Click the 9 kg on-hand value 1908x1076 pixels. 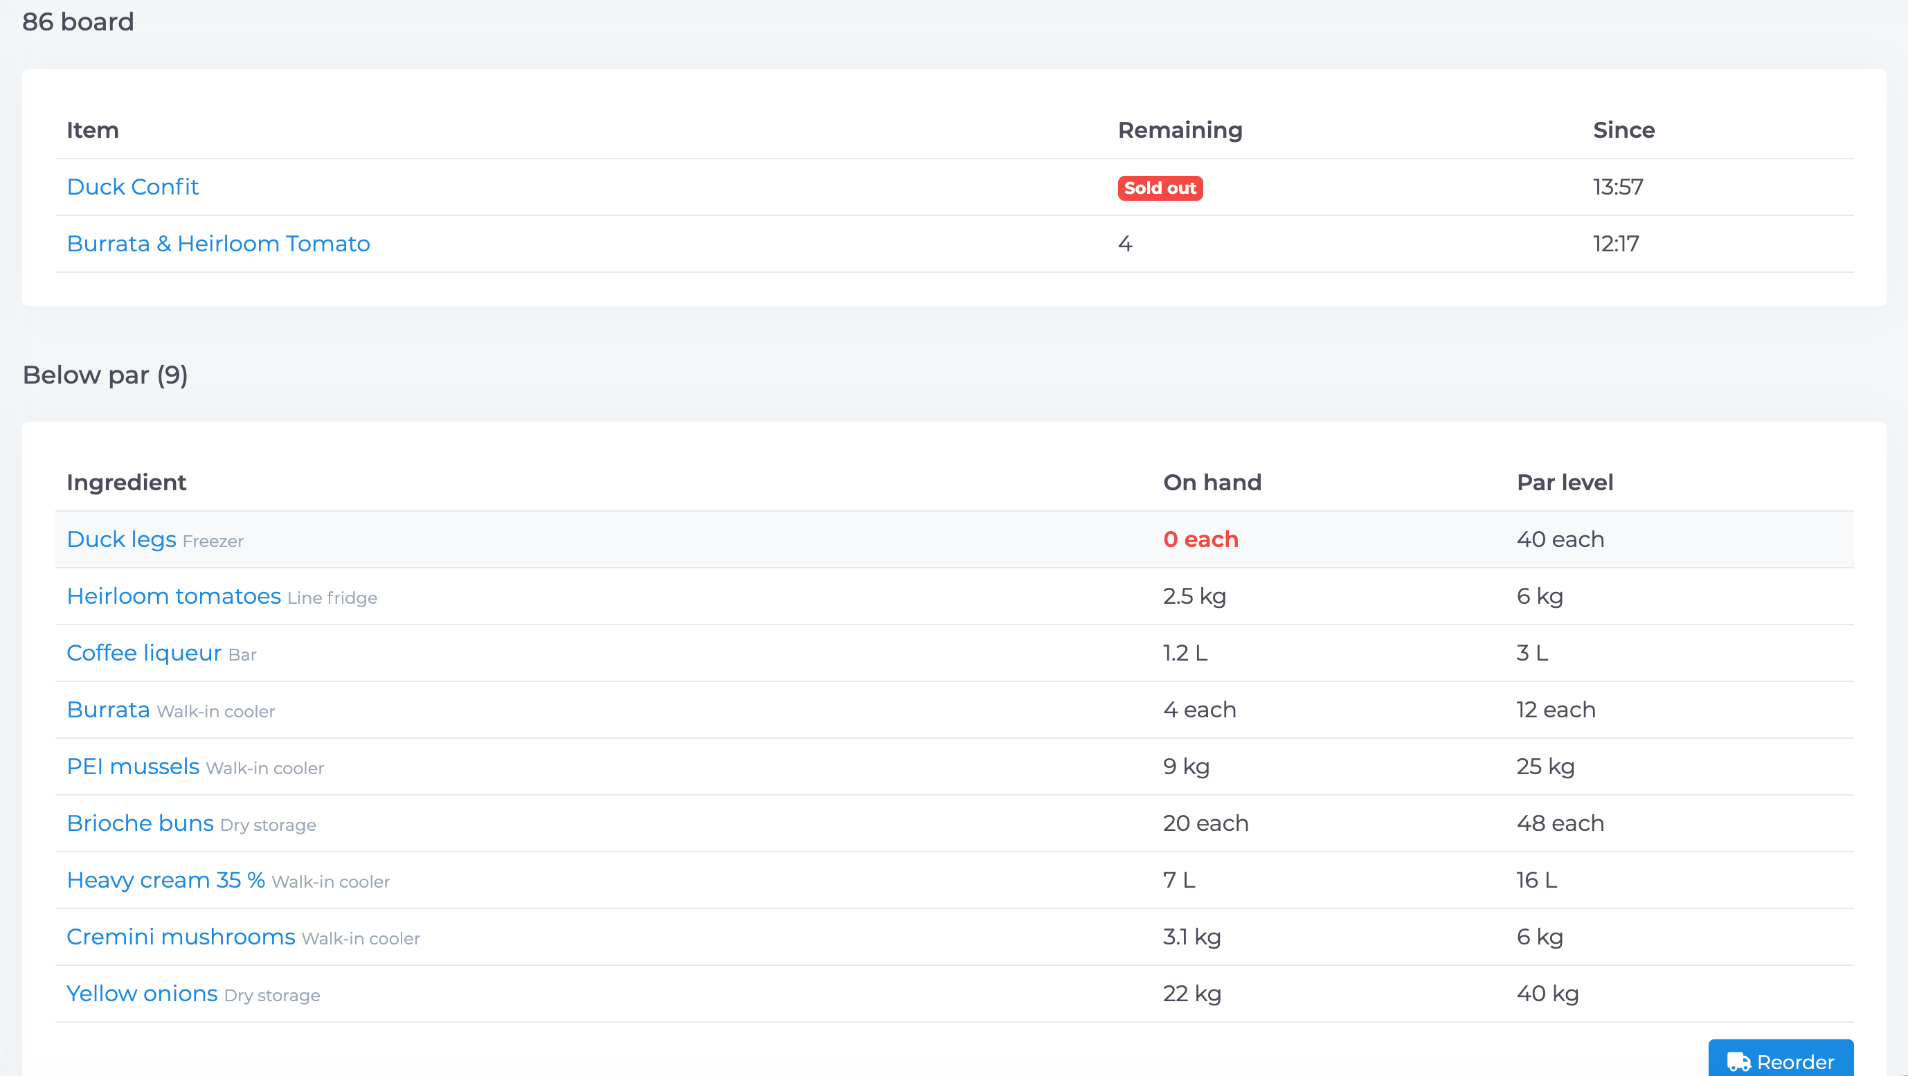(1186, 766)
